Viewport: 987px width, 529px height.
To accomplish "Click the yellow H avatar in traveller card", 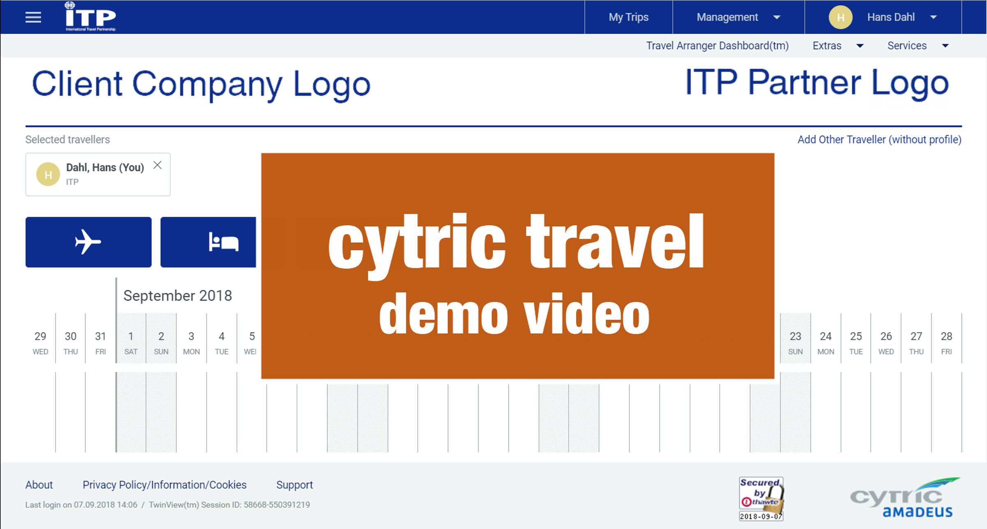I will tap(48, 175).
